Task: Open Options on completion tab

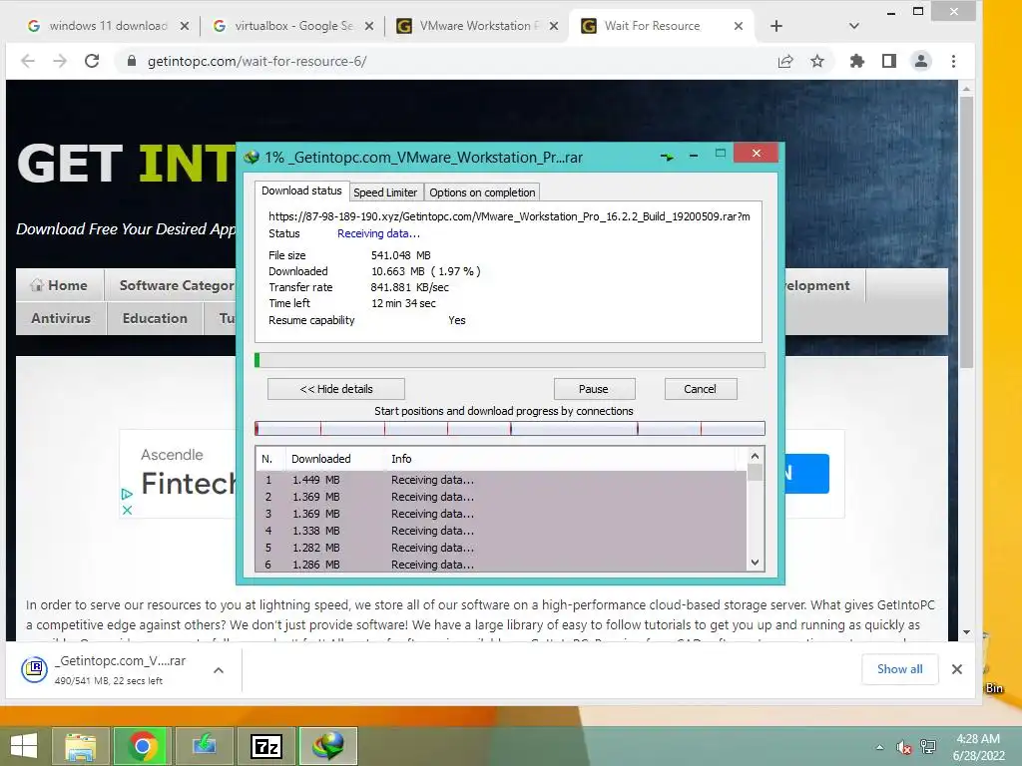Action: click(x=482, y=192)
